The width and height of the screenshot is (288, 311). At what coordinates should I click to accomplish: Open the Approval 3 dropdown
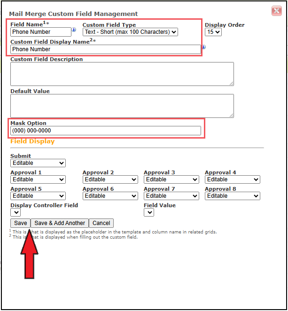point(171,179)
